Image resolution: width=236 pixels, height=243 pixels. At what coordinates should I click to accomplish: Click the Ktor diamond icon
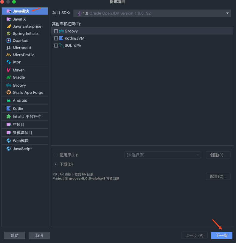(9, 62)
